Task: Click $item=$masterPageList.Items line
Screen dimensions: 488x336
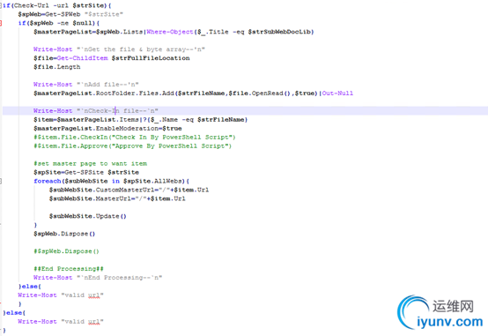Action: pos(141,120)
